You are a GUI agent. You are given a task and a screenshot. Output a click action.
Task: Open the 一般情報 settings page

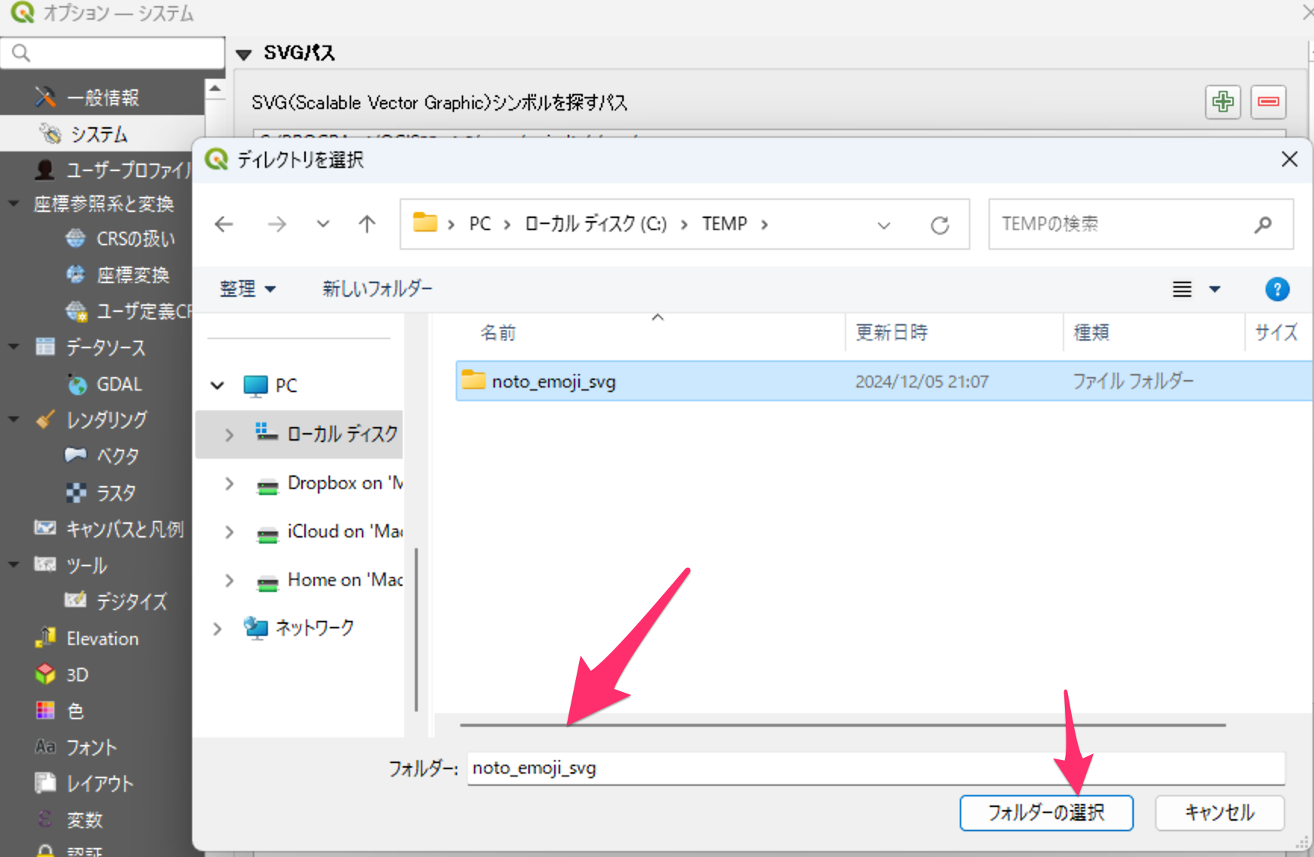(102, 98)
